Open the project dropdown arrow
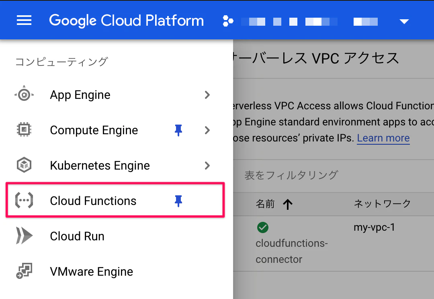The width and height of the screenshot is (434, 299). click(404, 22)
